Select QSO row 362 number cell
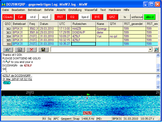This screenshot has height=122, width=162. pos(7,29)
